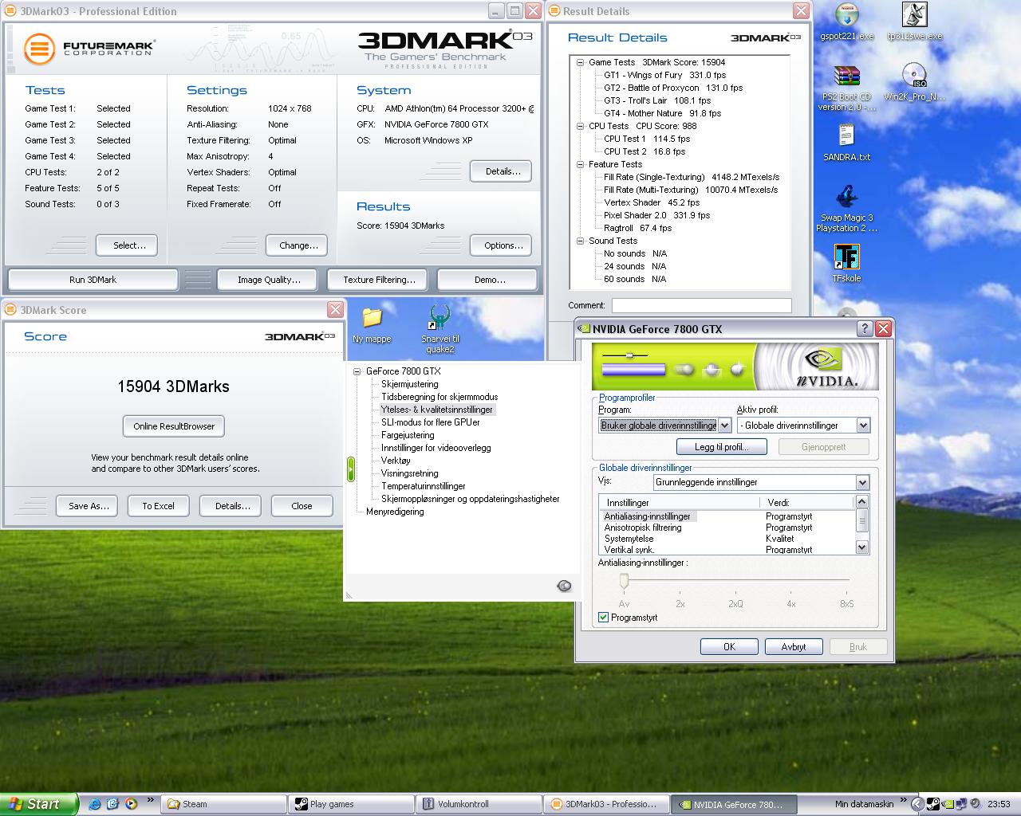The image size is (1021, 816).
Task: Click the help question mark button in NVIDIA dialog
Action: pos(865,328)
